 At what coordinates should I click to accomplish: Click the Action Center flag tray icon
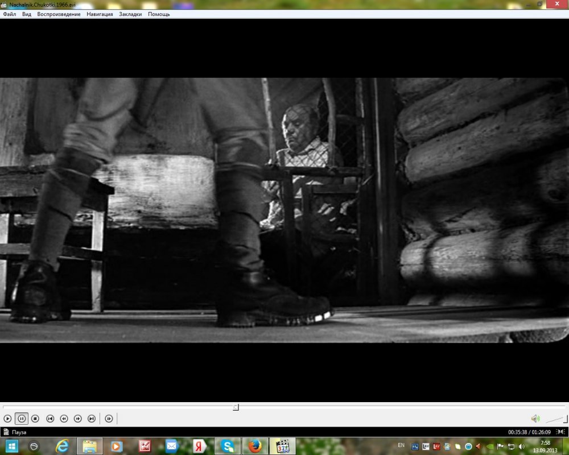500,446
